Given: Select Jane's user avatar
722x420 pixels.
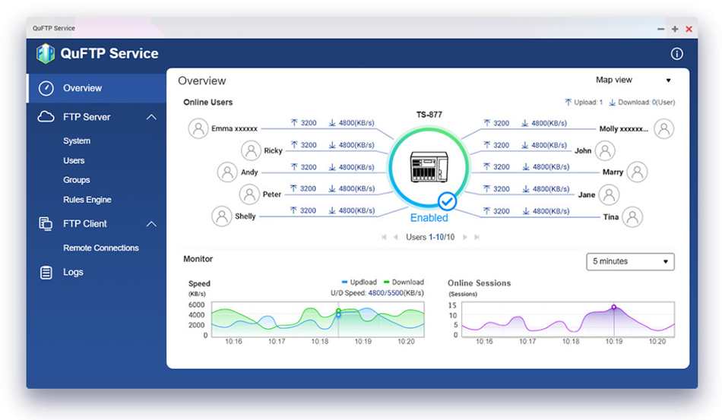Looking at the screenshot, I should pyautogui.click(x=609, y=194).
